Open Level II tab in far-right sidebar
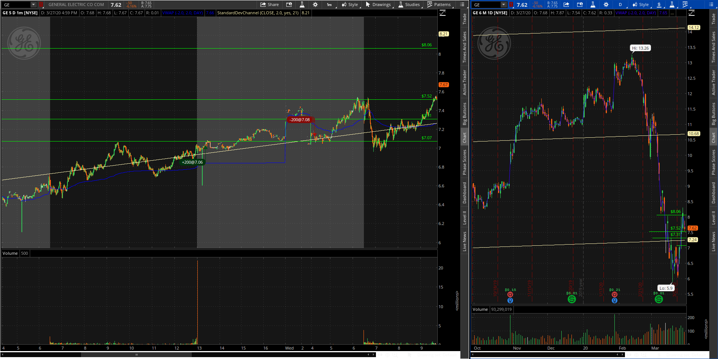The image size is (718, 359). coord(713,218)
